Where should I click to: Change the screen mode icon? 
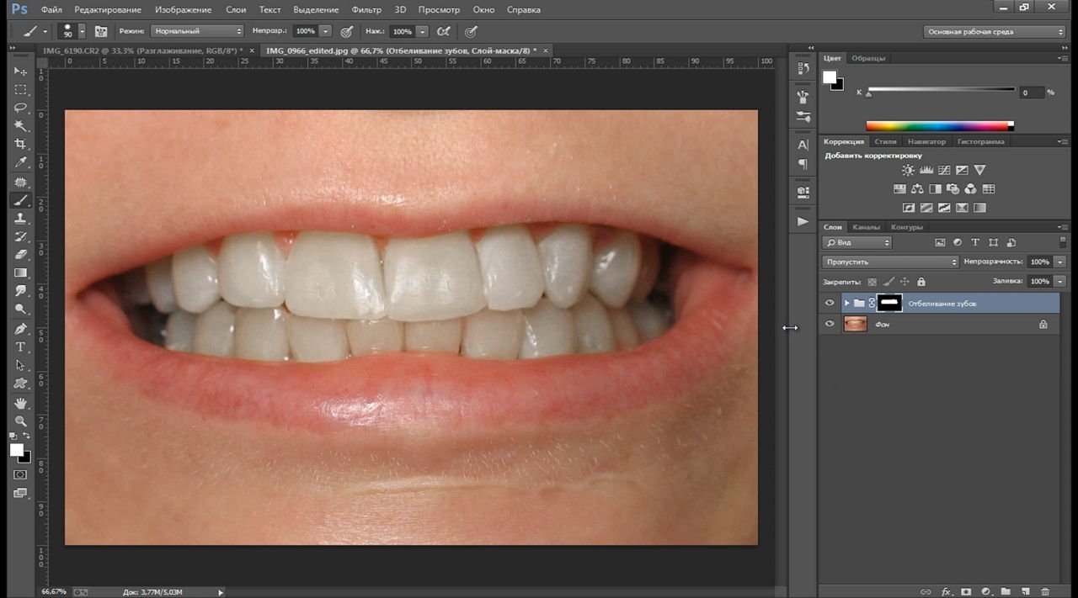(21, 494)
